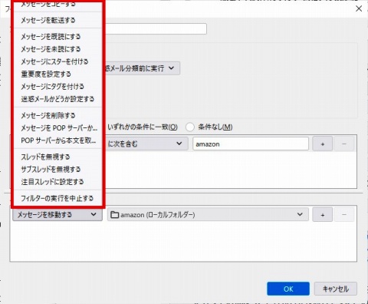Choose メッセージを未読にする action
Viewport: 368px width, 304px height.
tap(58, 49)
